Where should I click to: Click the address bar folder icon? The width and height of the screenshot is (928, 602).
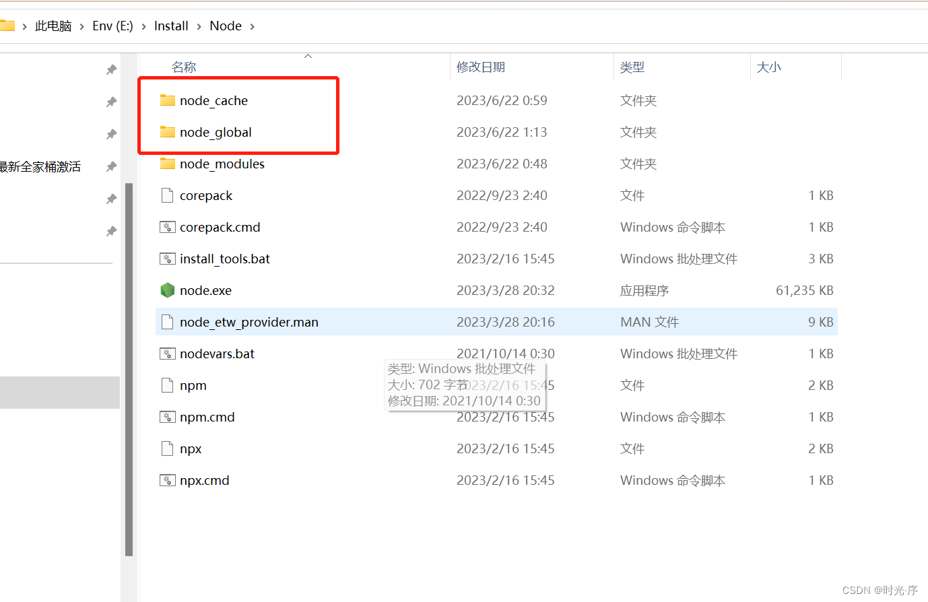(x=7, y=26)
